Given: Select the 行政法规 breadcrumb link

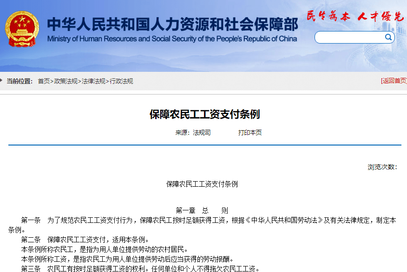Looking at the screenshot, I should [x=121, y=81].
